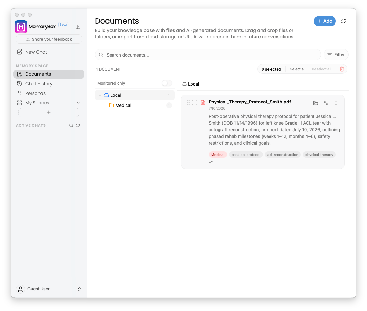This screenshot has width=367, height=311.
Task: Search active chats magnifier icon
Action: 71,125
